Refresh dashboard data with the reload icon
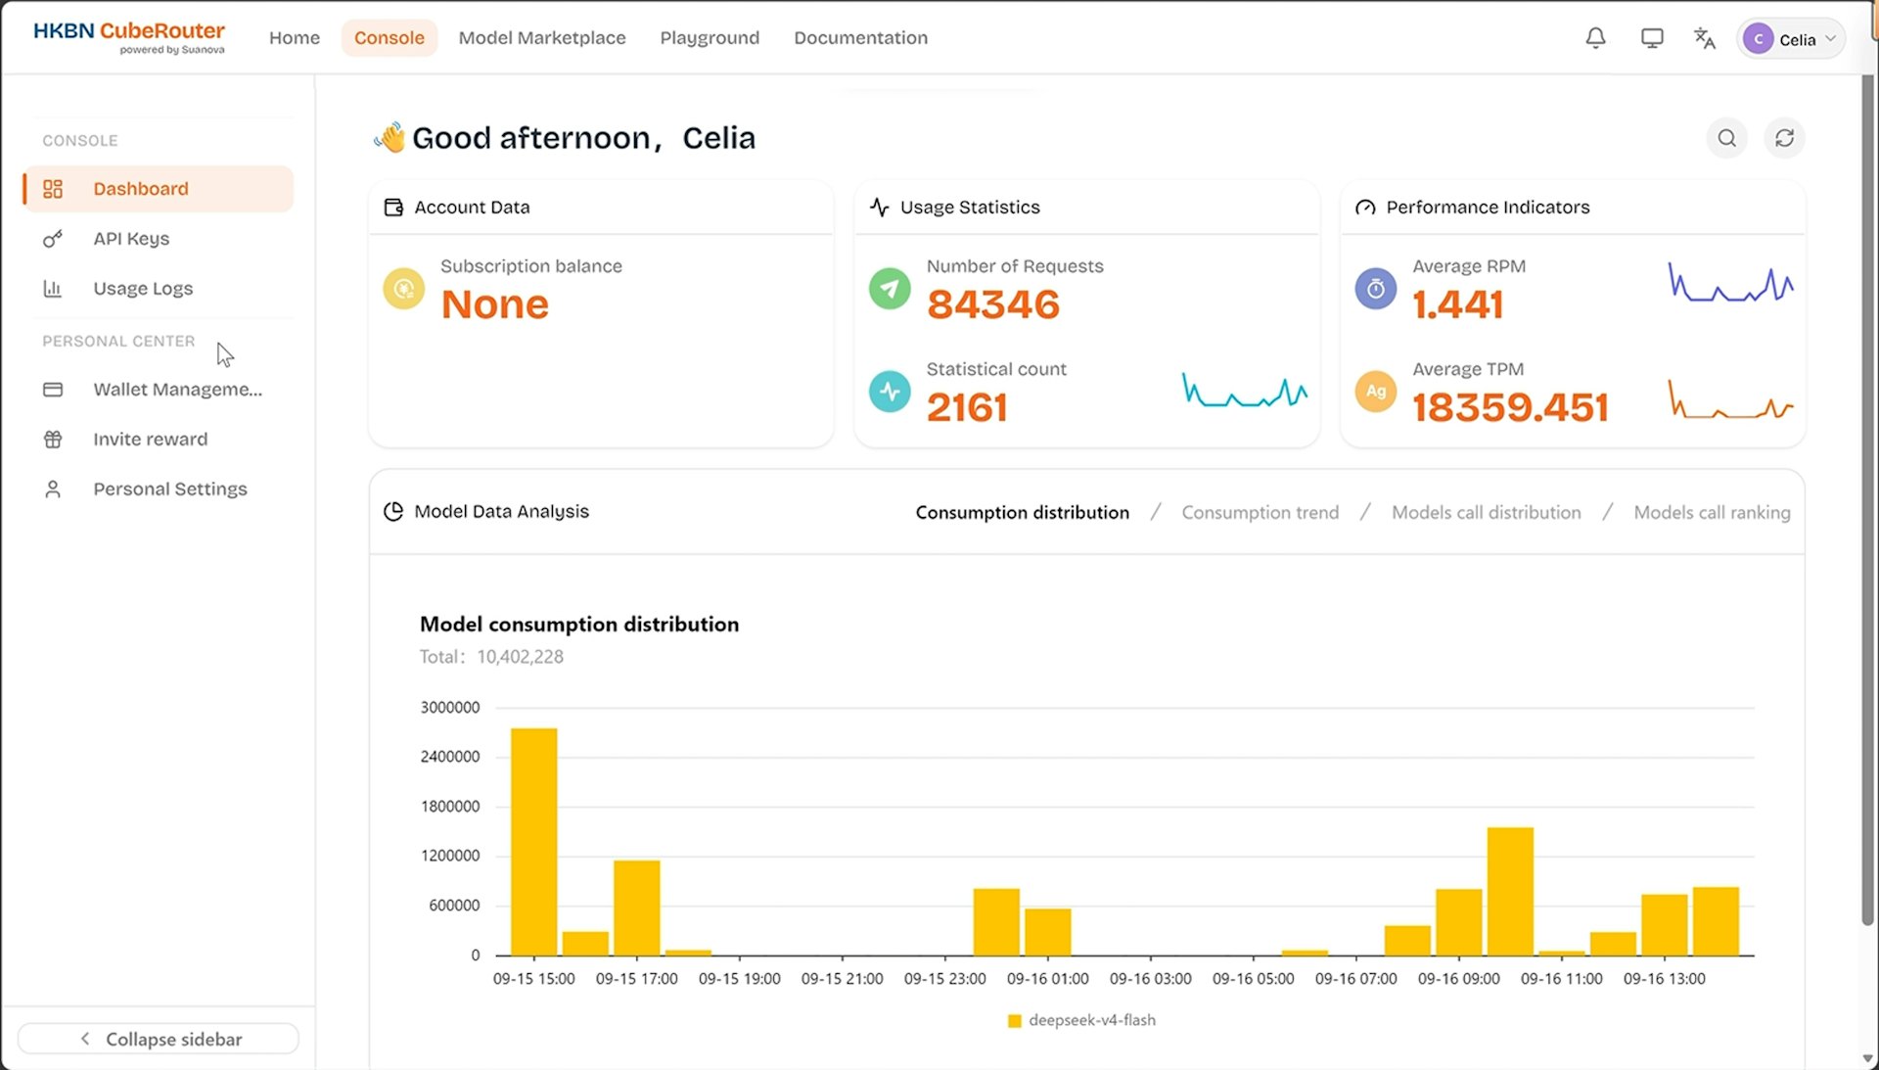The image size is (1879, 1070). [1784, 138]
